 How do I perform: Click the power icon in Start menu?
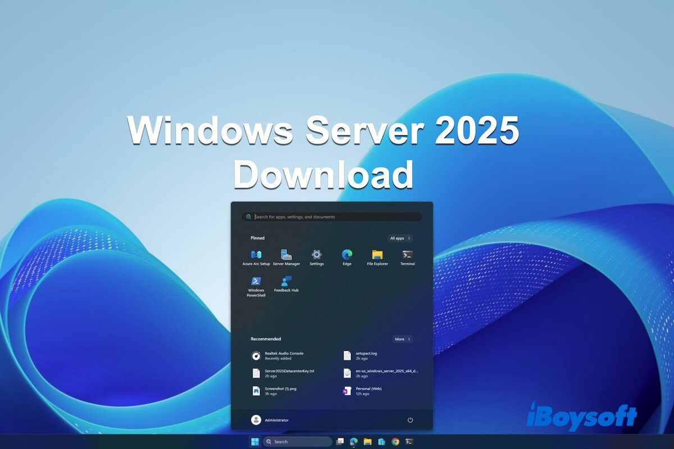click(x=410, y=420)
